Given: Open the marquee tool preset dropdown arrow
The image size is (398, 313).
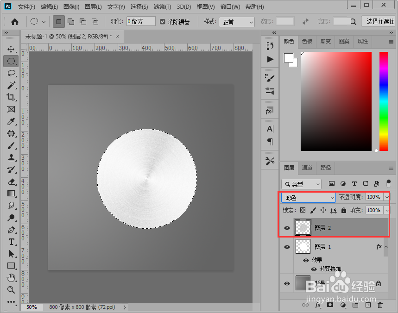Looking at the screenshot, I should pos(44,22).
